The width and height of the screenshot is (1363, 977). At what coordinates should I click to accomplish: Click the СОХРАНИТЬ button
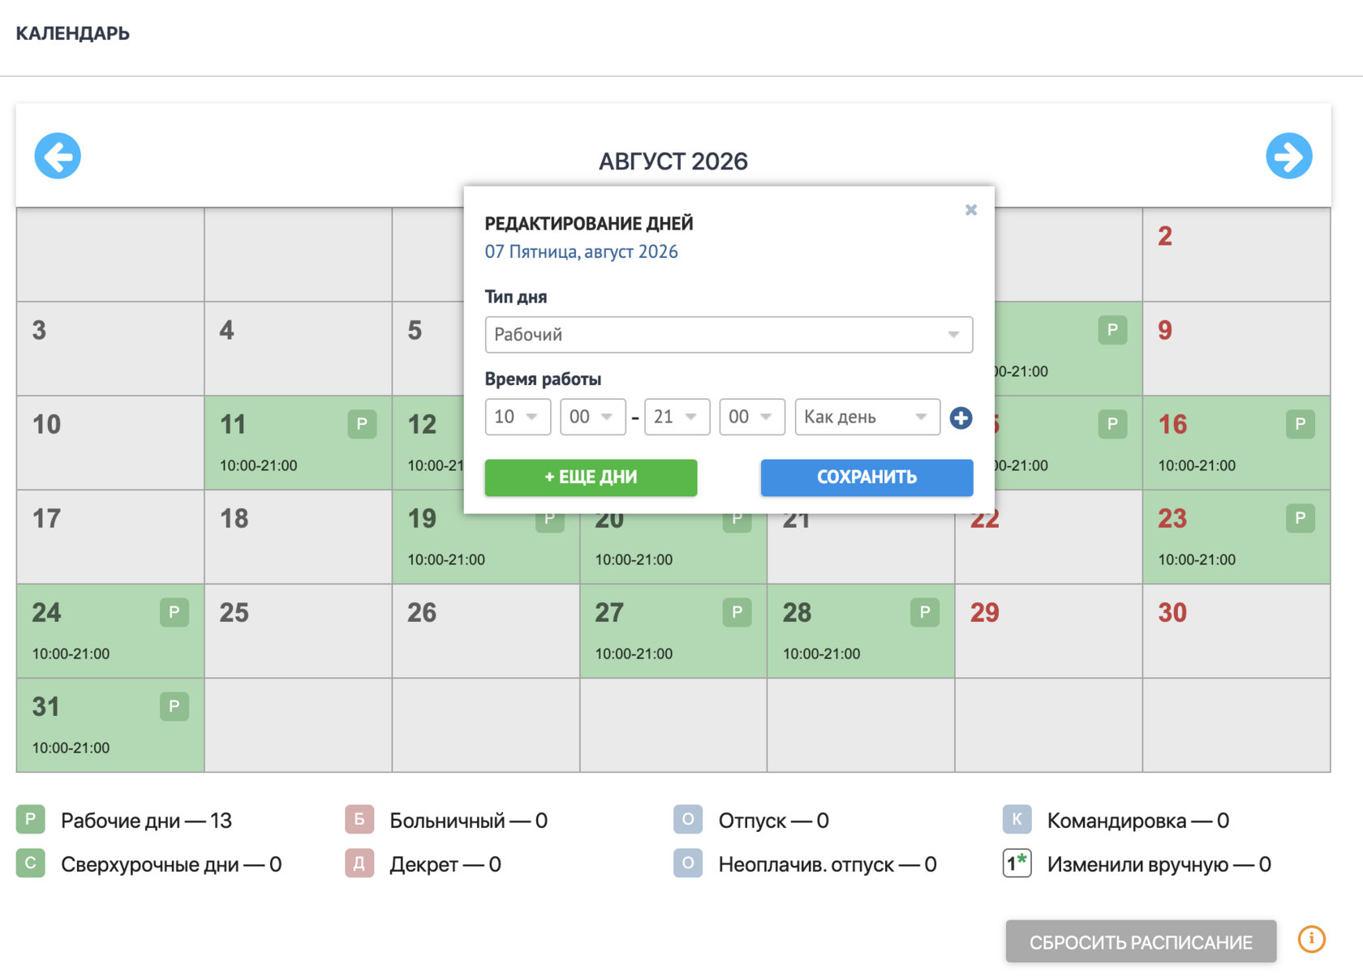866,478
